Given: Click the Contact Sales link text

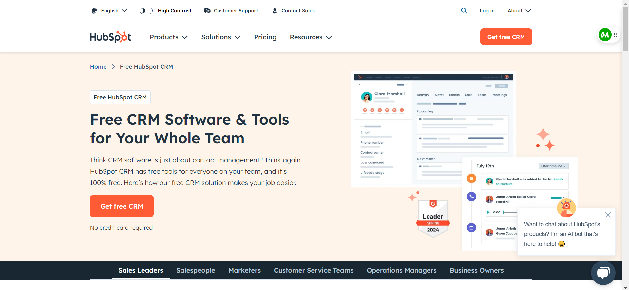Looking at the screenshot, I should [x=298, y=11].
